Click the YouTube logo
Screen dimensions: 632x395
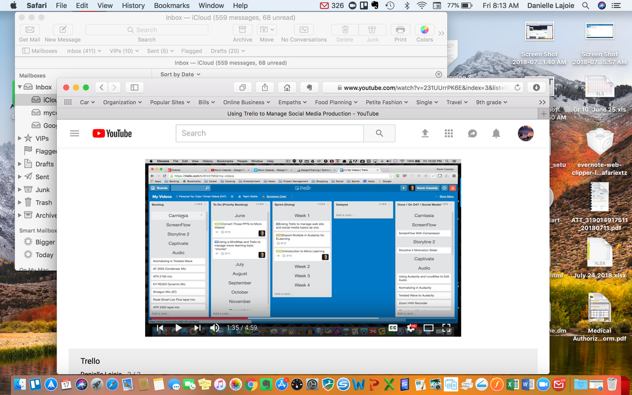tap(112, 134)
